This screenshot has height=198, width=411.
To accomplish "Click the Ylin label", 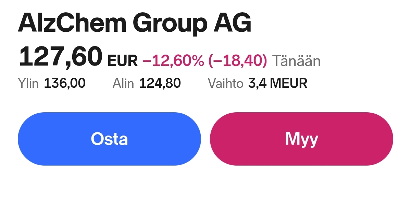I will (28, 83).
